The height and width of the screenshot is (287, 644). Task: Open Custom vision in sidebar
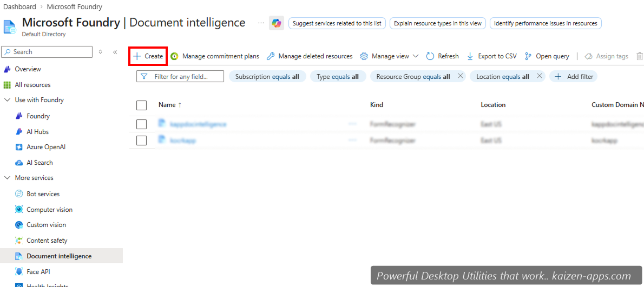(x=46, y=225)
